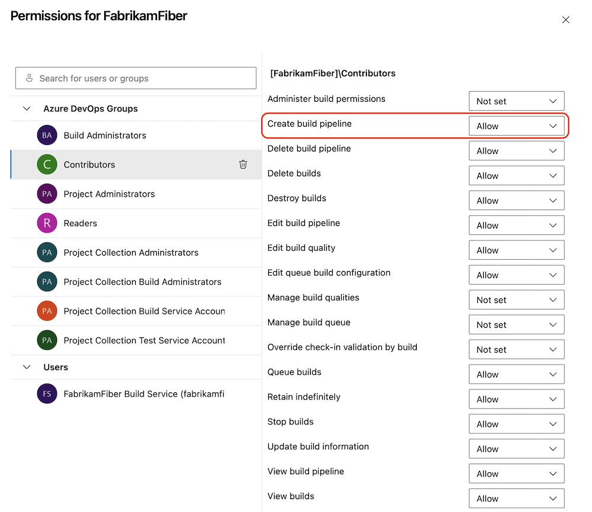Click the 'Permissions for FabrikamFiber' title
Screen dimensions: 592x512
[99, 16]
